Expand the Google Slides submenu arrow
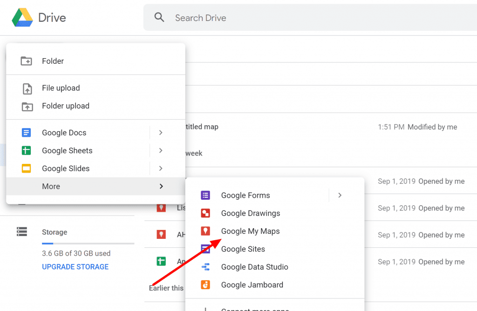Screen dimensions: 477x311 161,169
